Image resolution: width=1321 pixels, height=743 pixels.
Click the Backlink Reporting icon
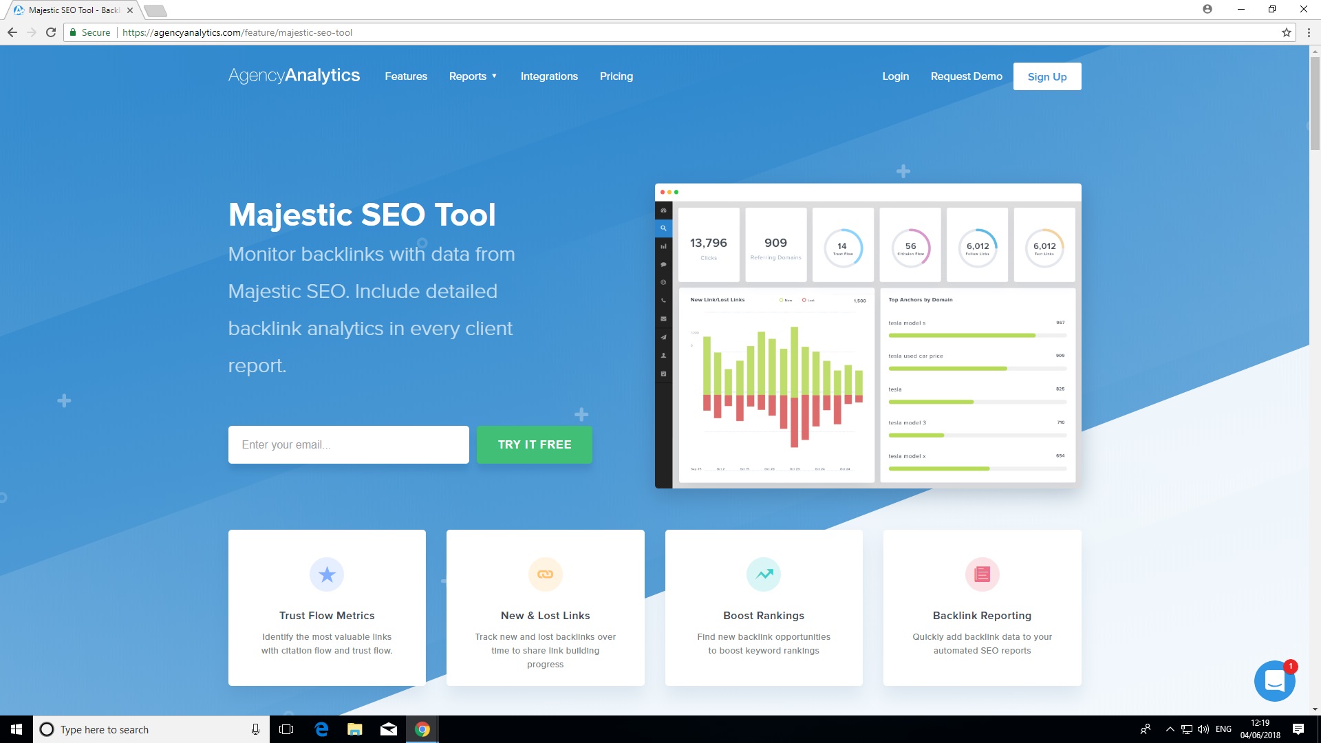(982, 573)
